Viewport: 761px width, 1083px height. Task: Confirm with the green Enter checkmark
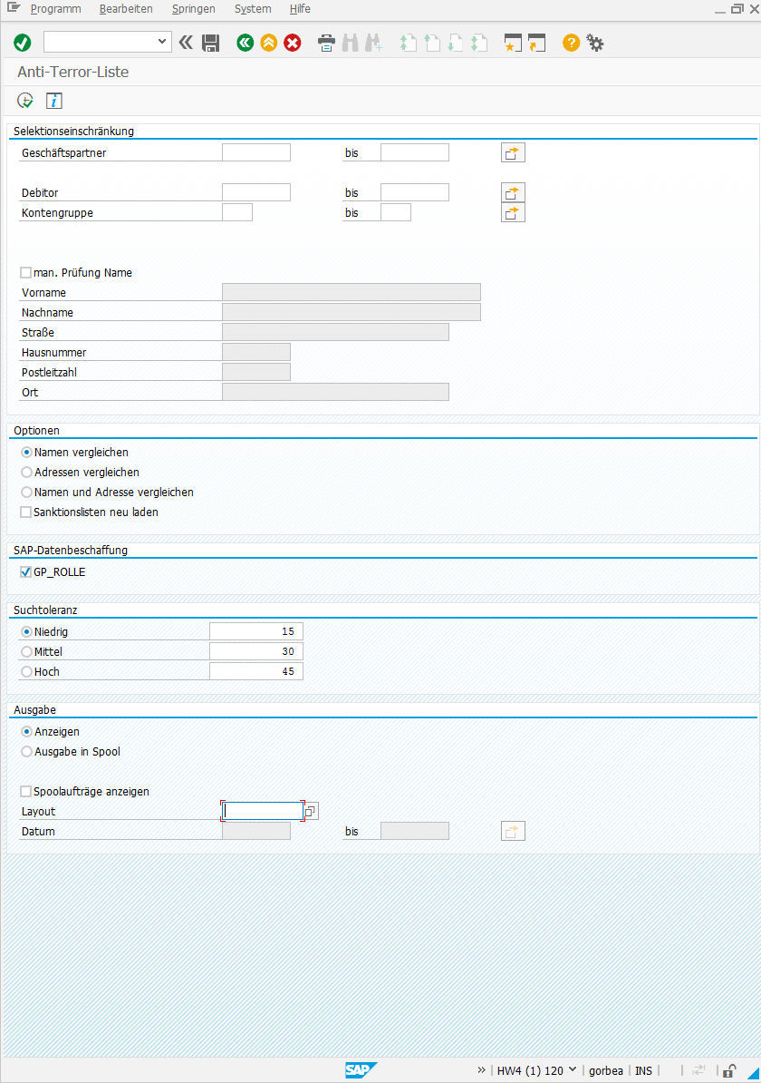pos(22,42)
